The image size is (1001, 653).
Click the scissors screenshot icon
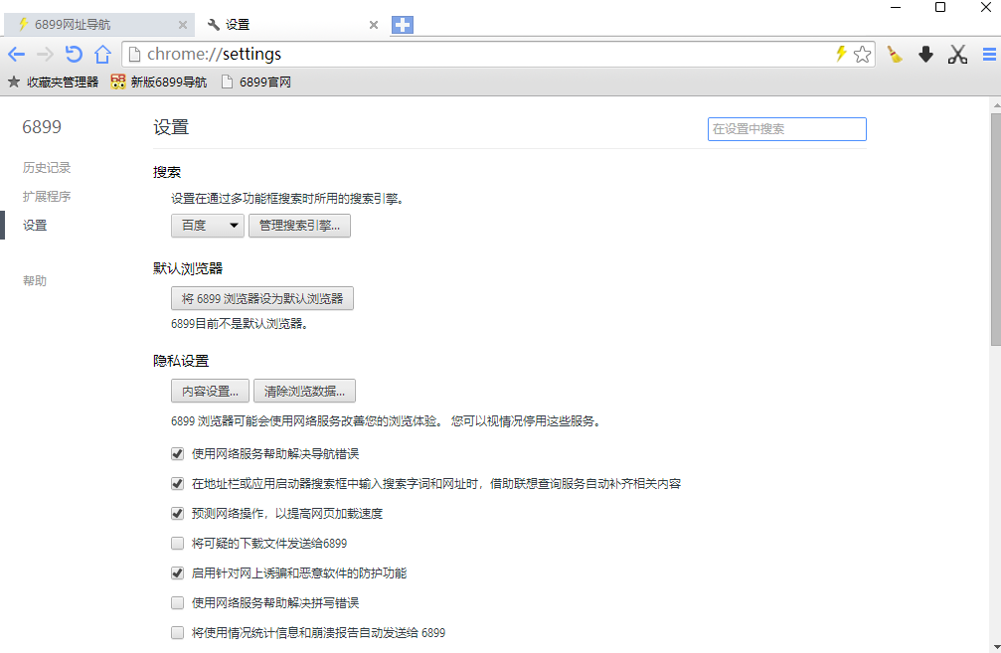(x=957, y=55)
